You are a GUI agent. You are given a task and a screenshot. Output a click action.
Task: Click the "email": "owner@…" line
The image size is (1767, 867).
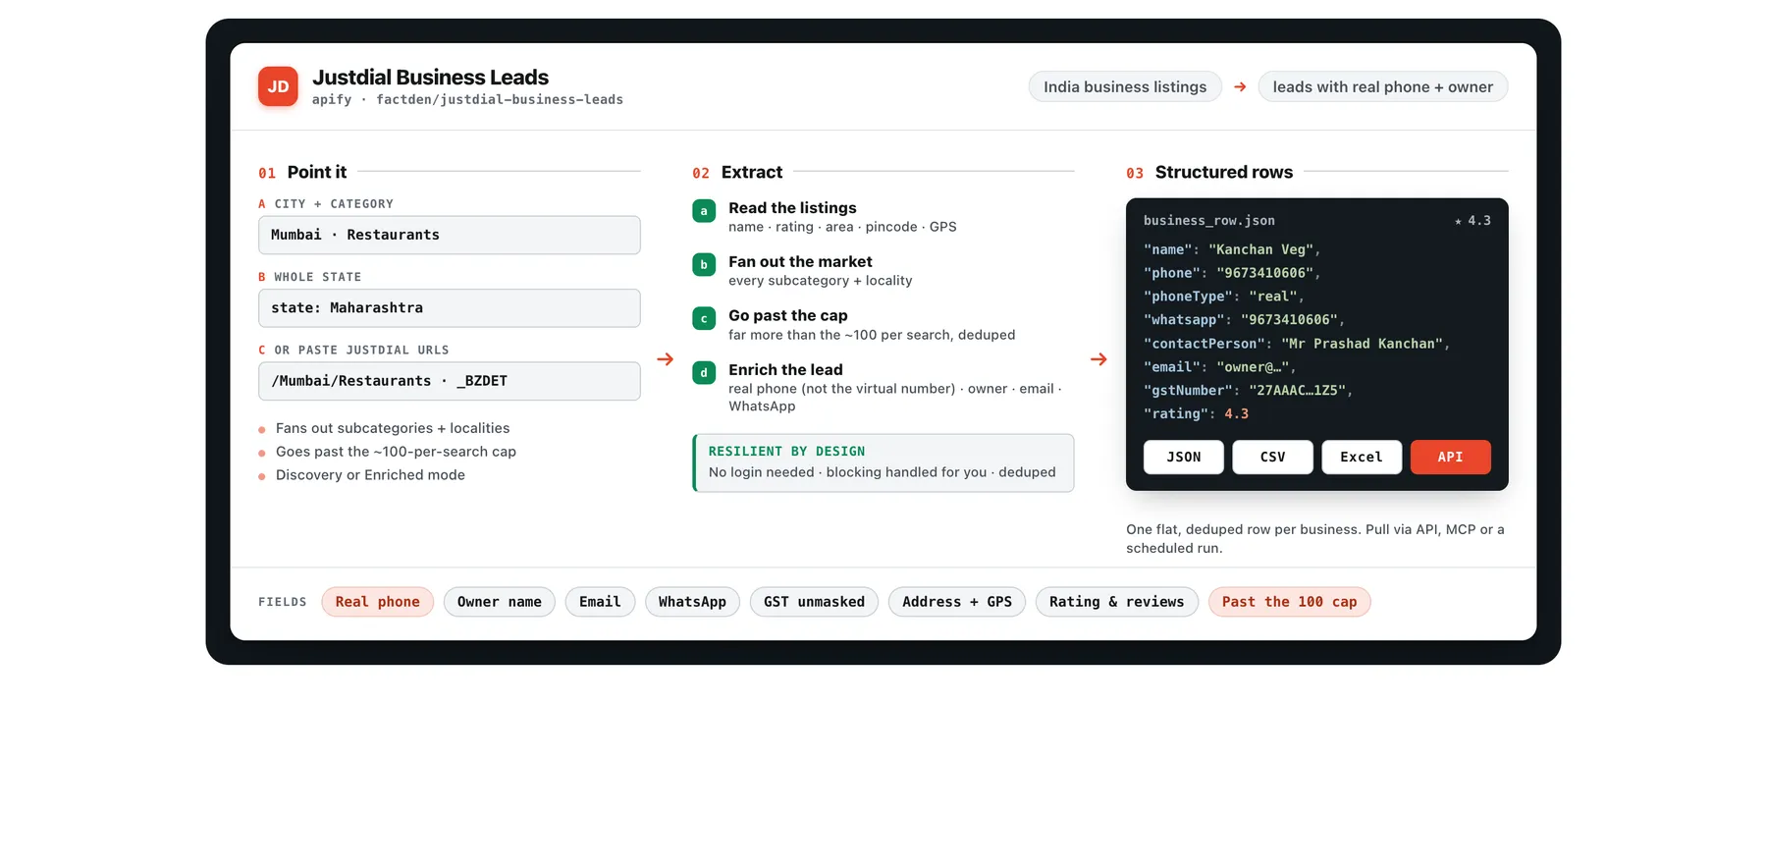point(1220,367)
